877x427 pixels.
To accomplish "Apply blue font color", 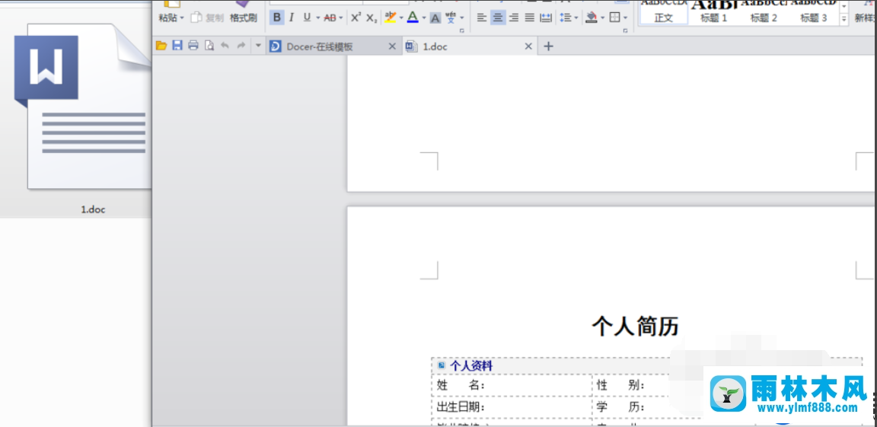I will [x=413, y=18].
